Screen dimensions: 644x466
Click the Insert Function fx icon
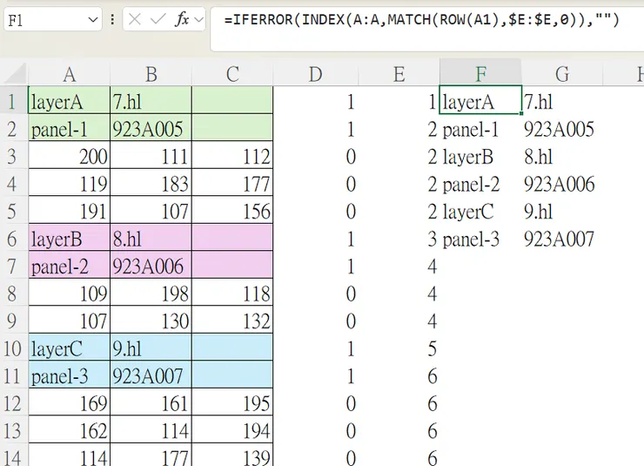(182, 19)
